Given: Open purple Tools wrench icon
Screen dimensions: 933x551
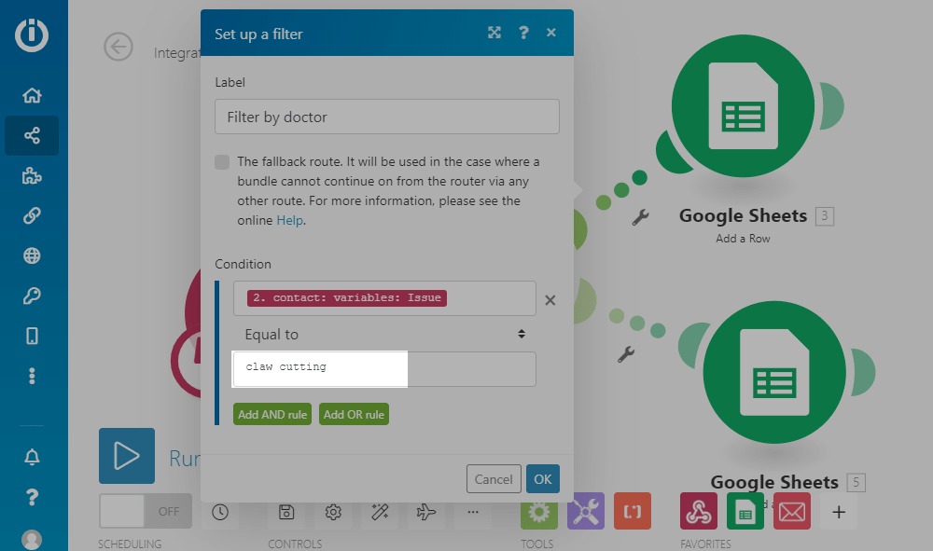Looking at the screenshot, I should point(586,511).
